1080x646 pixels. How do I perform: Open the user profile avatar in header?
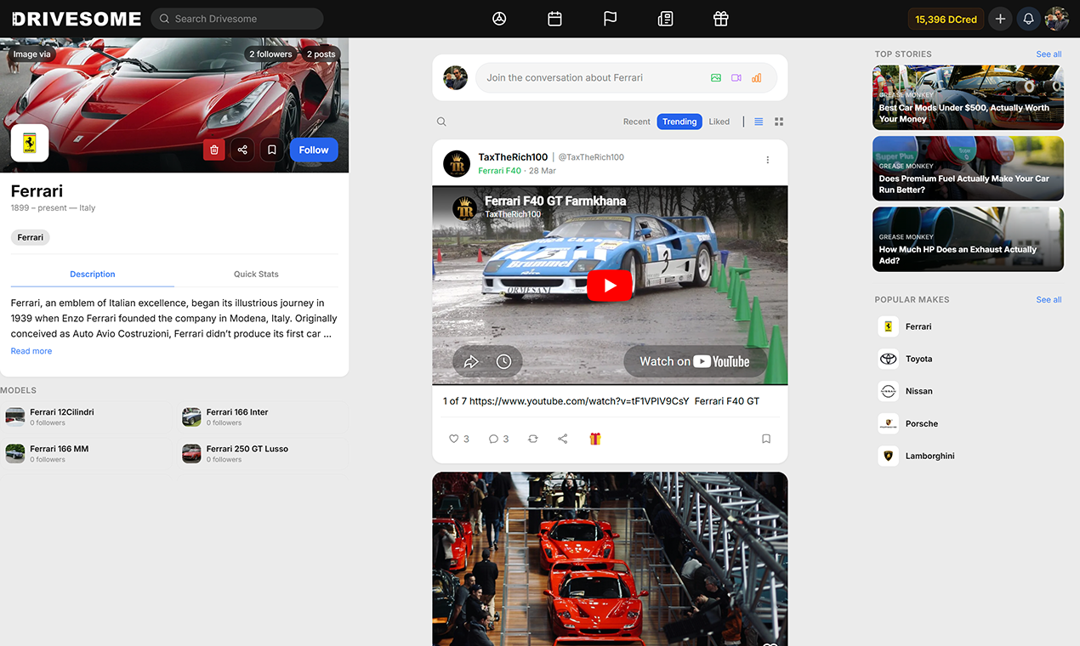(1056, 19)
